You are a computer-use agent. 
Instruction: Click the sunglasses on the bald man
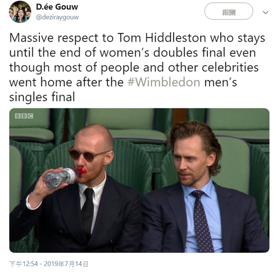coord(87,155)
